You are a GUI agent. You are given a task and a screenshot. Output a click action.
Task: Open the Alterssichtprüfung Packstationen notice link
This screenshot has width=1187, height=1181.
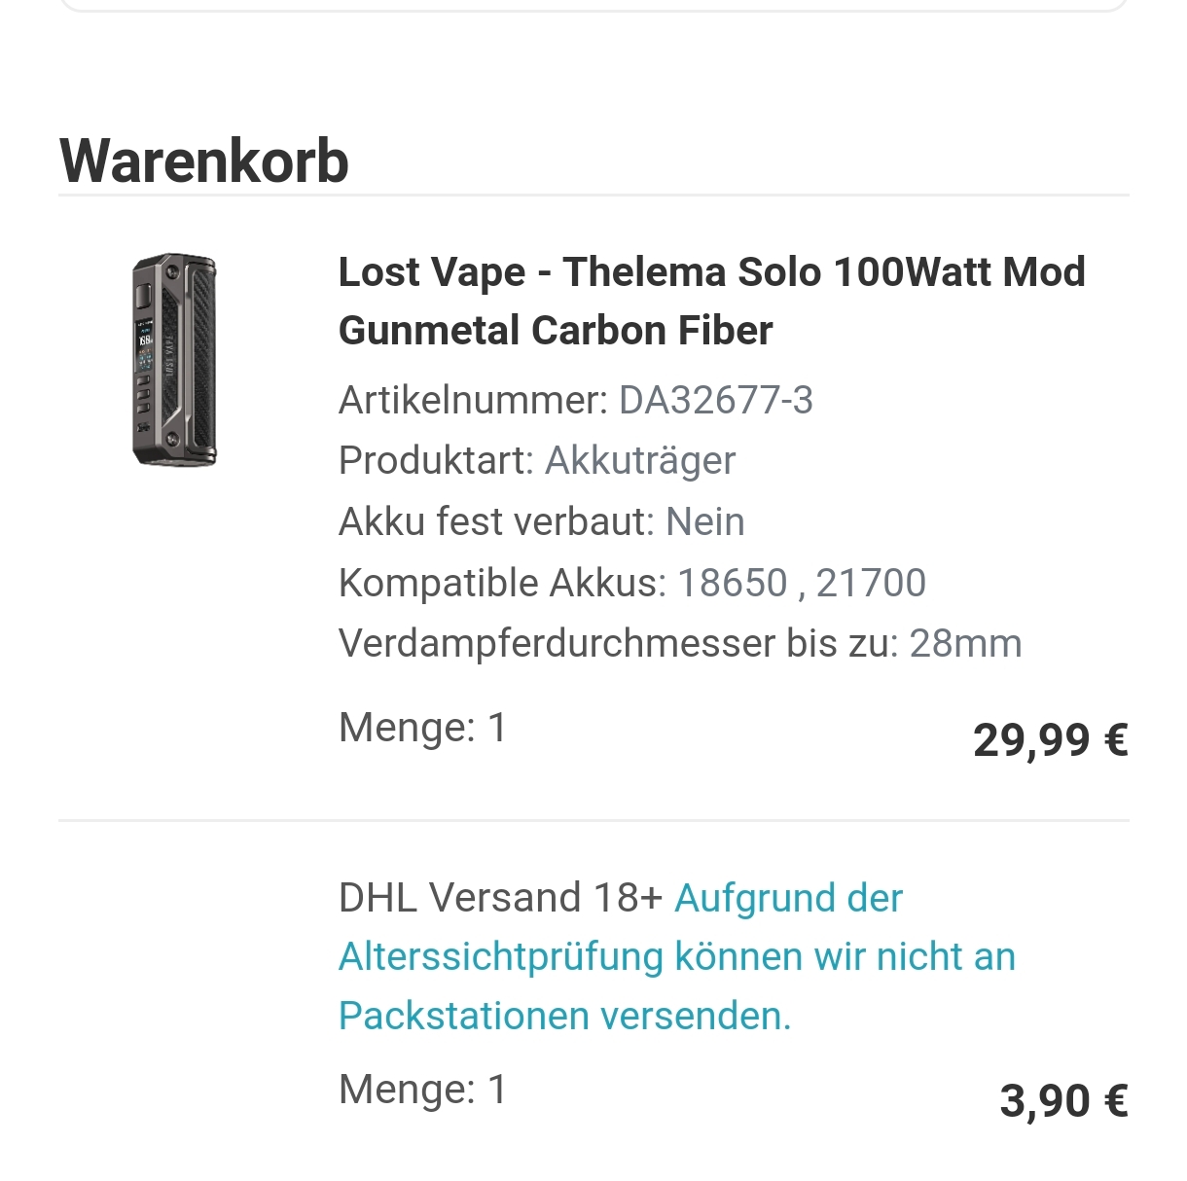coord(676,957)
